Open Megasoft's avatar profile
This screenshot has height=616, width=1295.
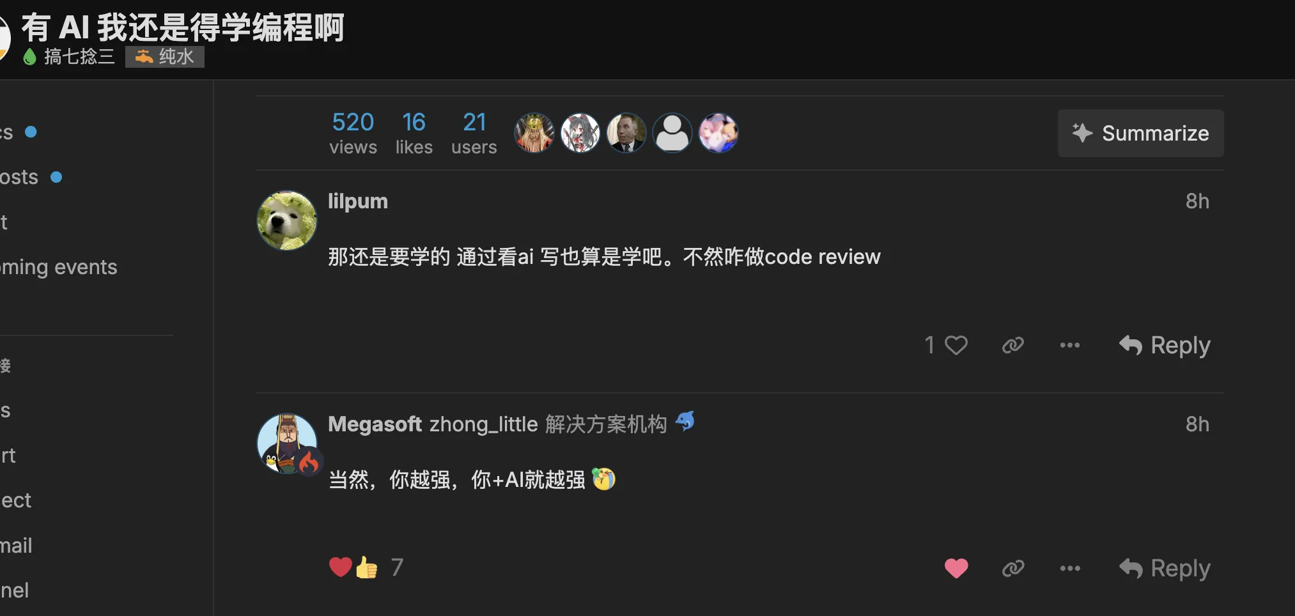click(286, 443)
